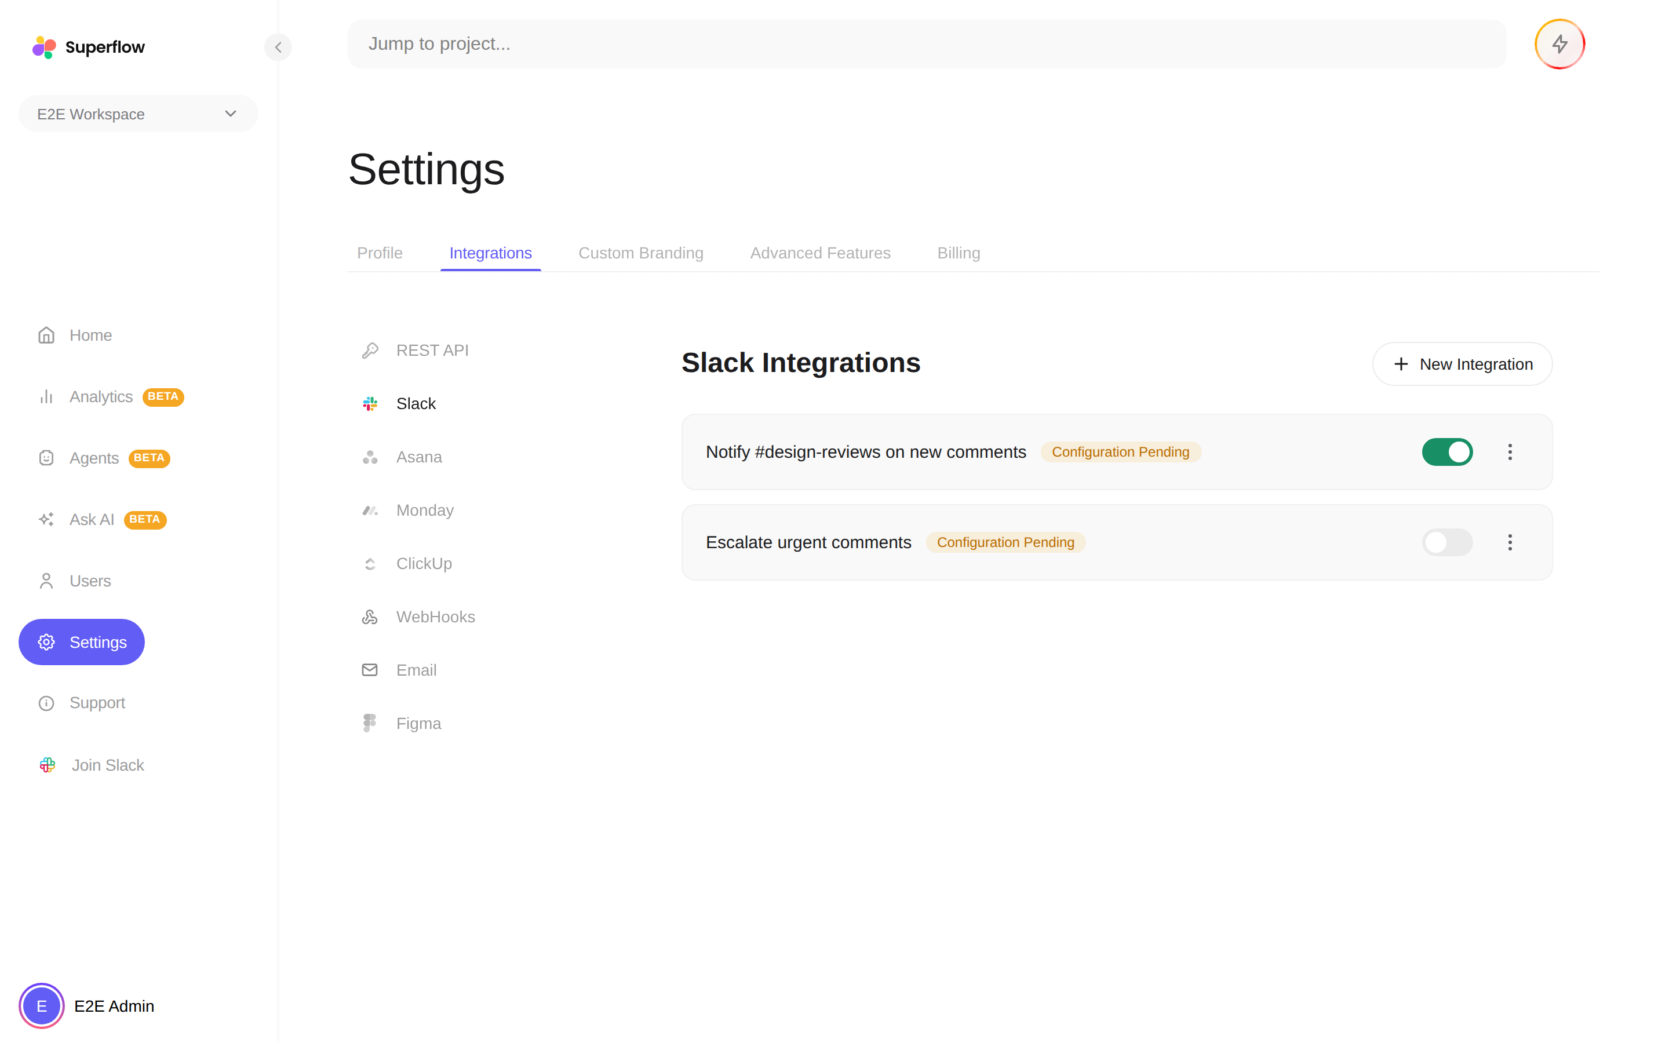This screenshot has height=1043, width=1669.
Task: Open the E2E Workspace dropdown
Action: pos(138,114)
